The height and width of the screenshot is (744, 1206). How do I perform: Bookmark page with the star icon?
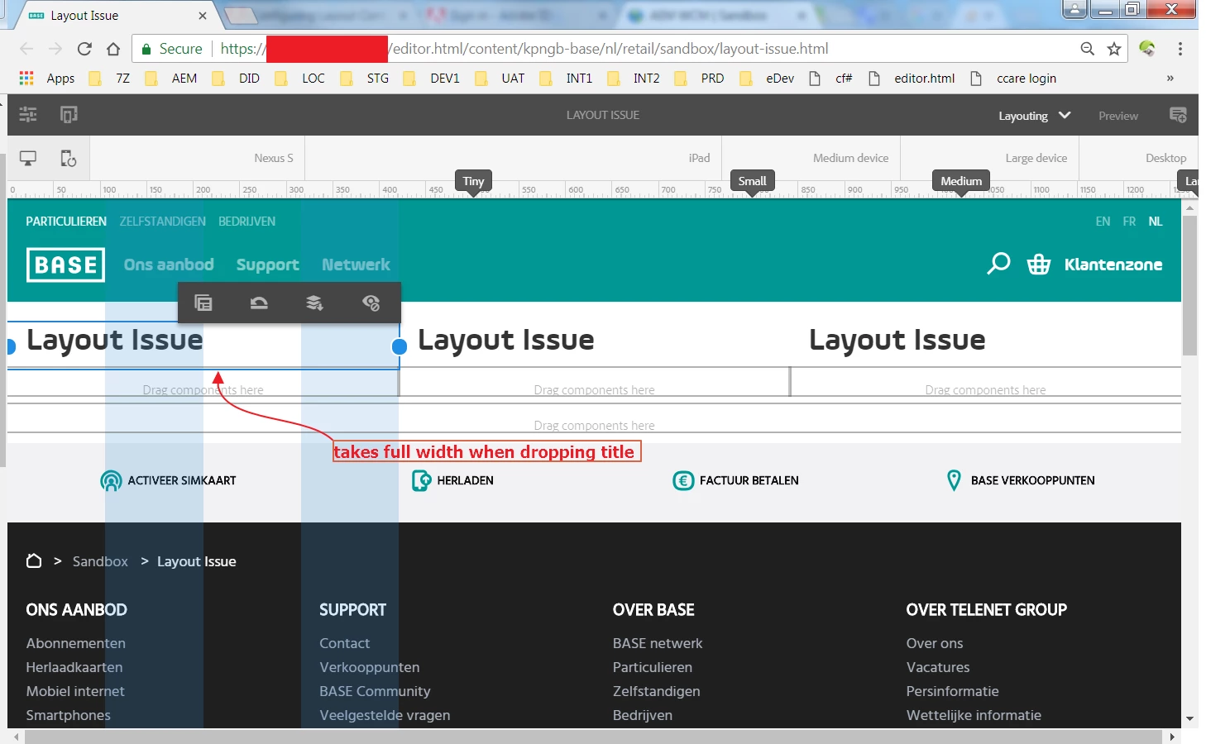click(x=1114, y=49)
